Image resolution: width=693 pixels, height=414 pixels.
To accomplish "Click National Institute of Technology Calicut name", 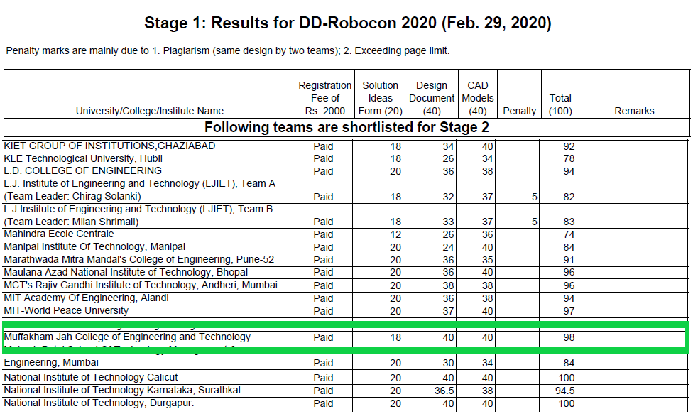I will [x=91, y=377].
